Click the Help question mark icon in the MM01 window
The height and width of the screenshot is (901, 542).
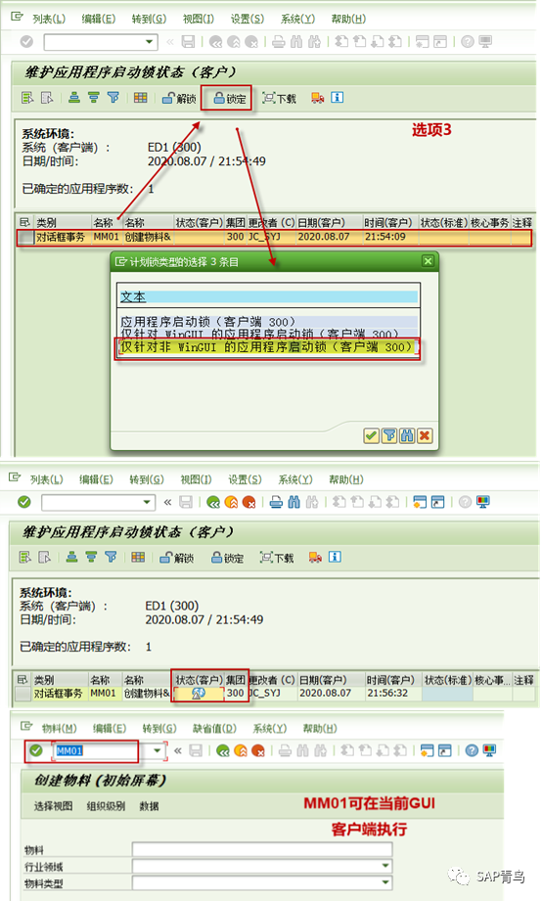coord(472,750)
